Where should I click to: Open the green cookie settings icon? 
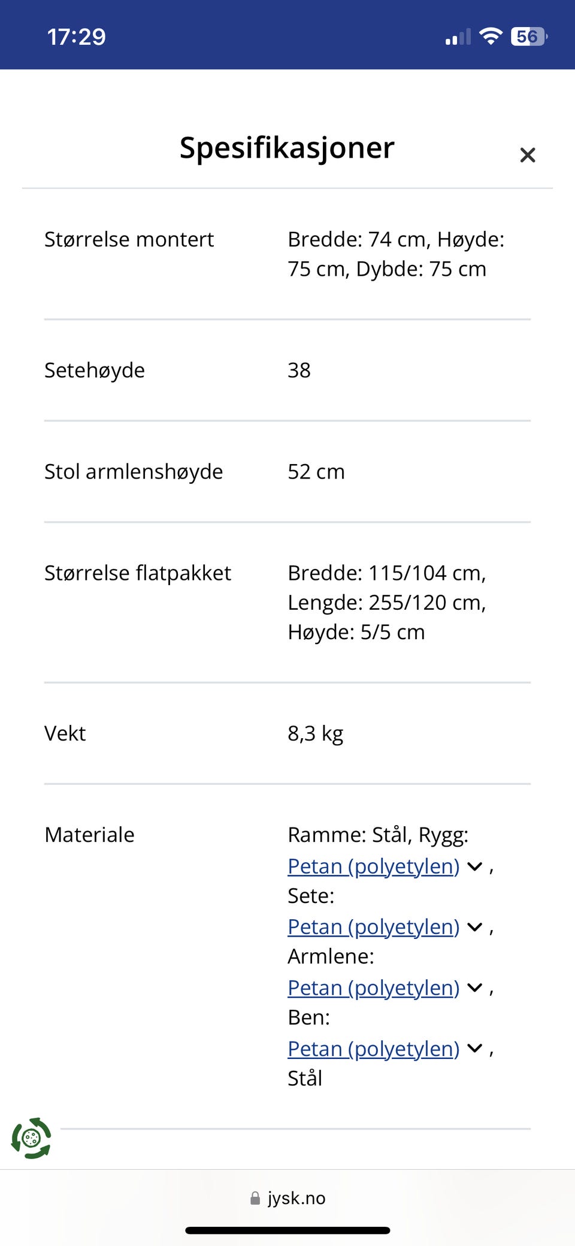(31, 1137)
